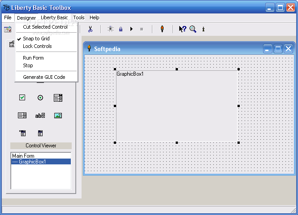Toggle Snap to Grid menu option
The width and height of the screenshot is (298, 215).
tap(36, 39)
